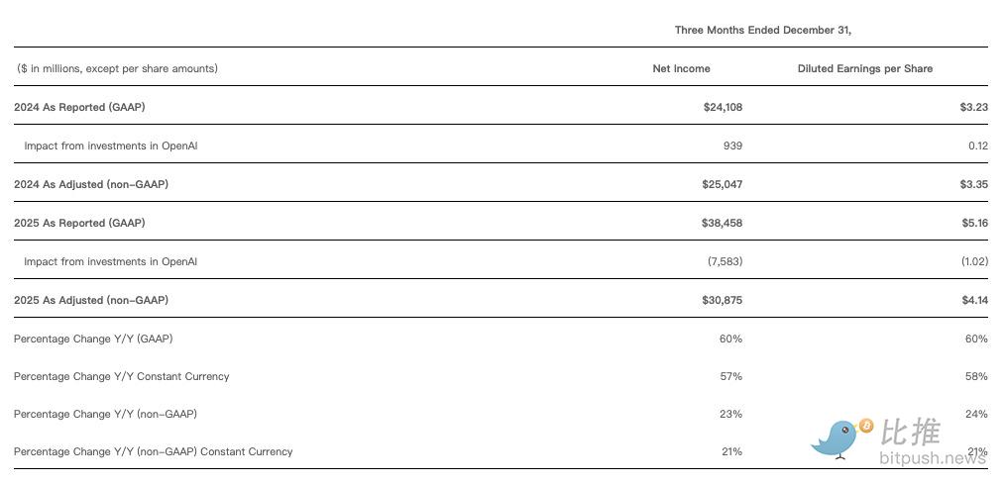Click the Diluted Earnings per Share header
The width and height of the screenshot is (1006, 485).
pos(864,68)
